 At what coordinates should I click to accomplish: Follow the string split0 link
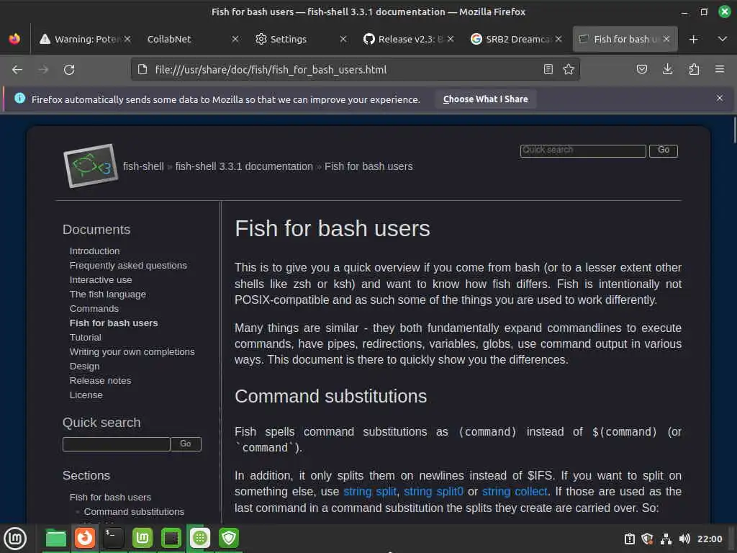click(433, 492)
